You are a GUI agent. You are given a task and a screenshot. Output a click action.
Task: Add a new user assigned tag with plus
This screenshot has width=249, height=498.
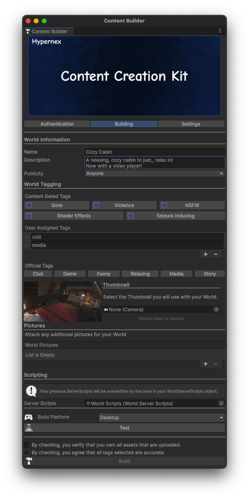click(x=206, y=254)
